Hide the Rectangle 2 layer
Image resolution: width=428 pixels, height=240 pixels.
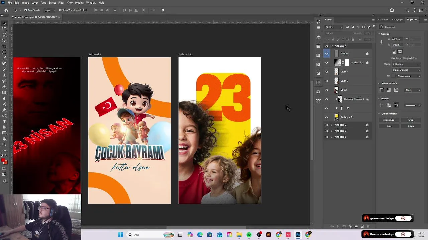pos(327,117)
